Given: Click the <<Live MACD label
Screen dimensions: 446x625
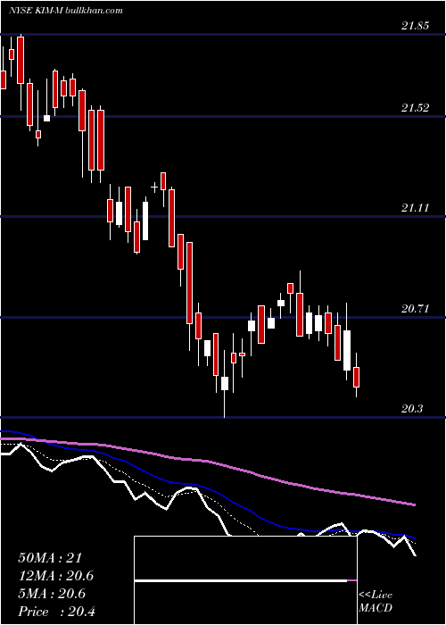Looking at the screenshot, I should tap(376, 602).
